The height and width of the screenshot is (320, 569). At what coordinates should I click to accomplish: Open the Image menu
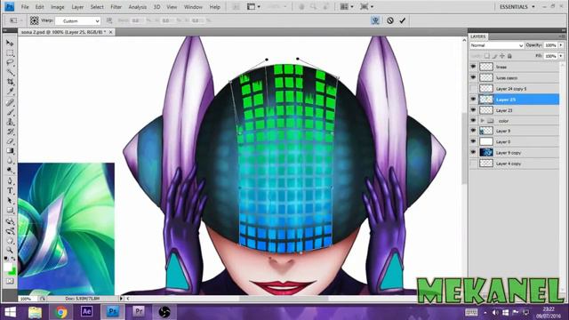[x=57, y=7]
